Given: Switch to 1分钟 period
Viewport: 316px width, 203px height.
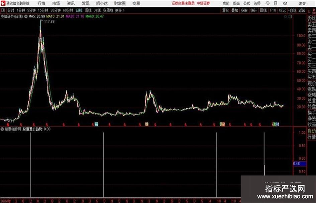Looking at the screenshot, I should [x=21, y=10].
